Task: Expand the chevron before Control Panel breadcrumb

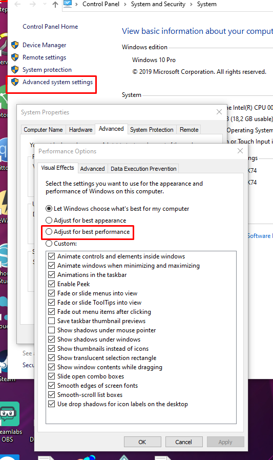Action: [x=76, y=5]
